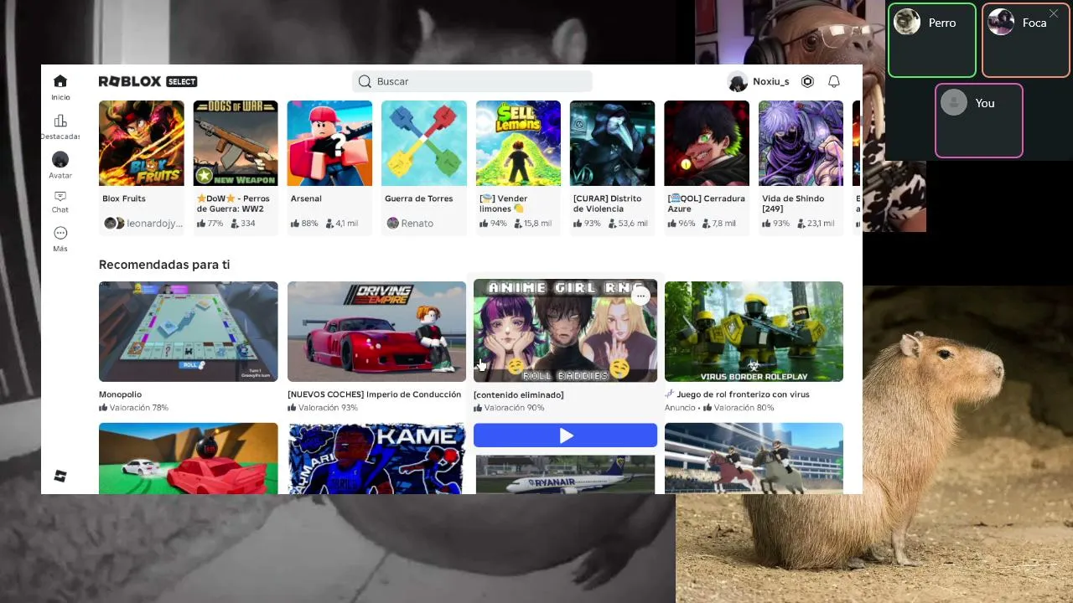Screen dimensions: 1073x603
Task: Open the Monopolio game thumbnail
Action: point(188,332)
